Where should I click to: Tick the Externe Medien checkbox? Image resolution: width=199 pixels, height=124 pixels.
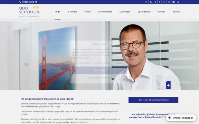[x=94, y=63]
